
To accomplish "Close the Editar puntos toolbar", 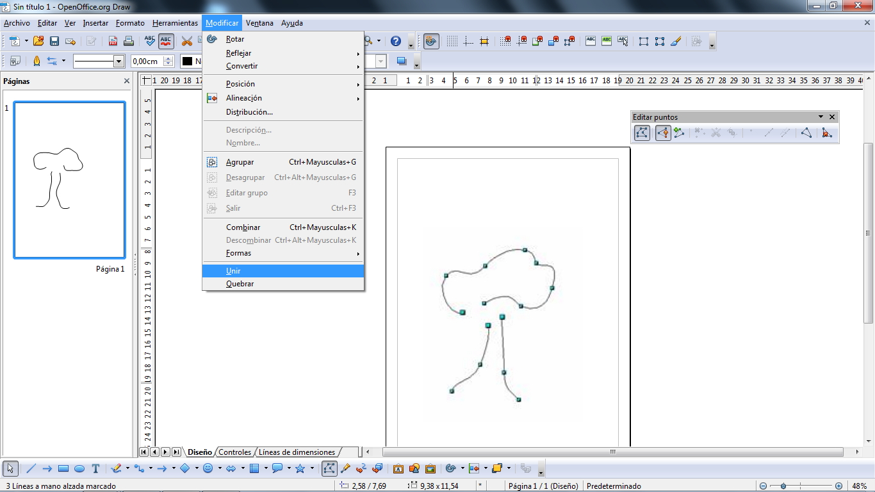I will click(832, 117).
